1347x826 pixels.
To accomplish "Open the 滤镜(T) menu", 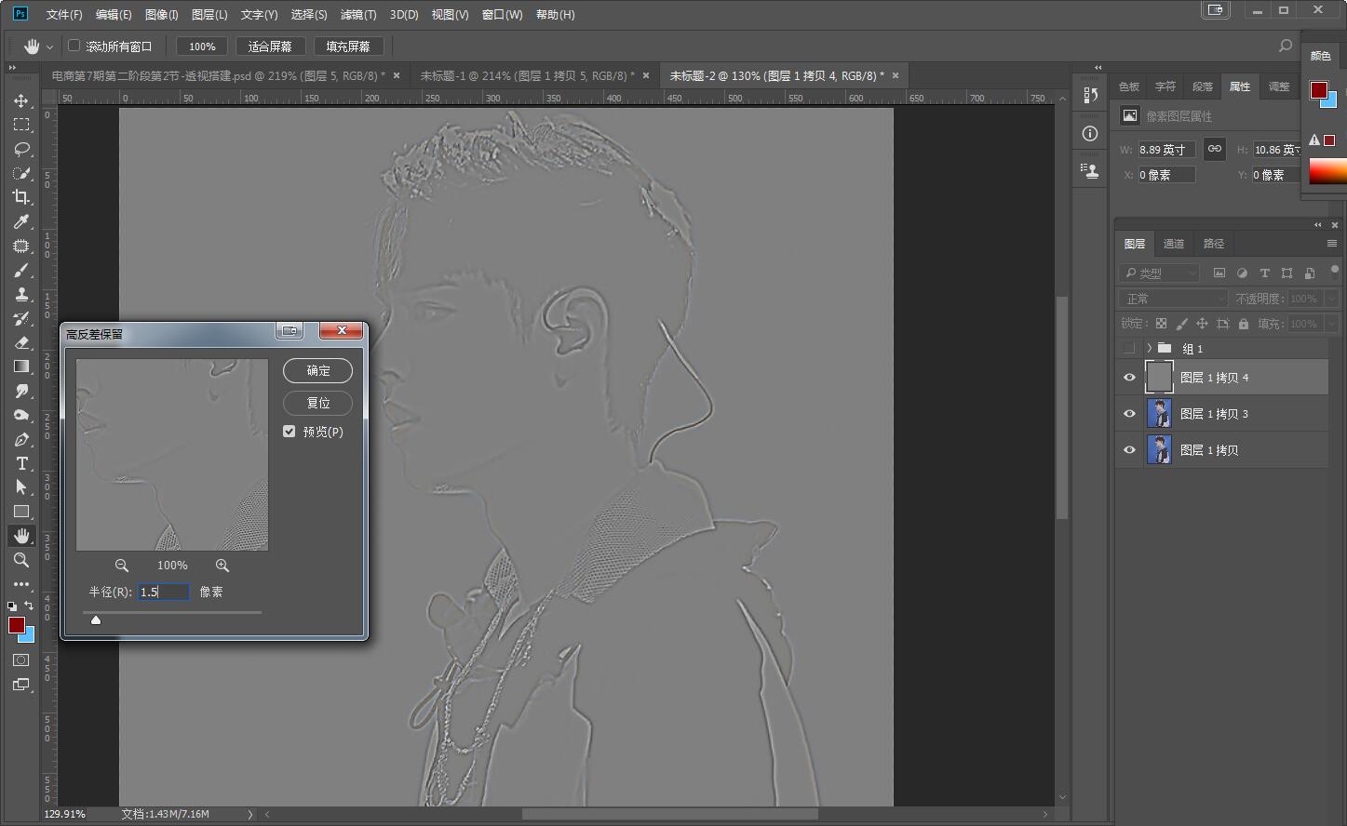I will click(x=358, y=15).
